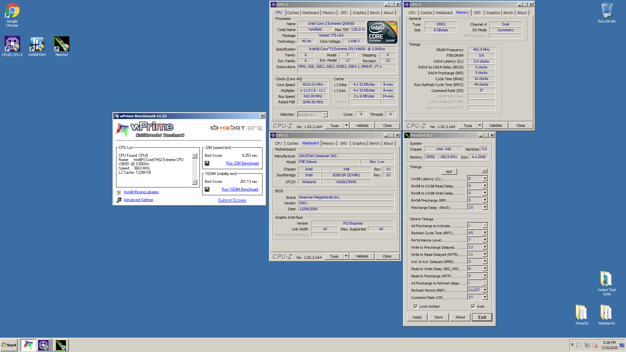
Task: Click the Install Missing Libraries icon
Action: point(119,192)
